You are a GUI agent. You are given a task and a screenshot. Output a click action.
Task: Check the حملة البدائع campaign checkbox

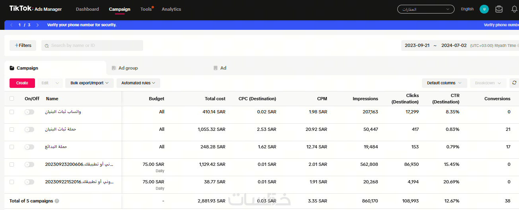click(x=12, y=147)
